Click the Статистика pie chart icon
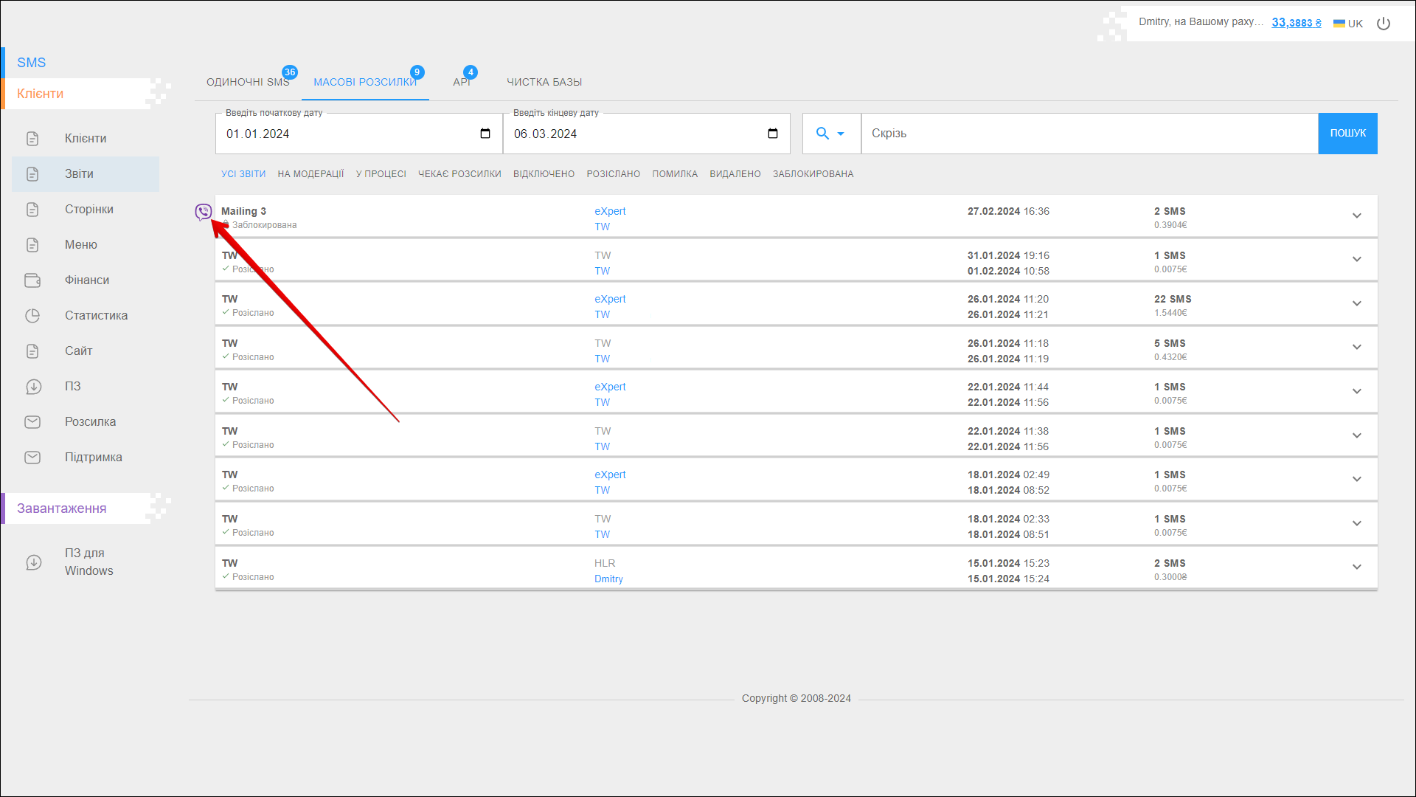Viewport: 1416px width, 797px height. point(32,316)
